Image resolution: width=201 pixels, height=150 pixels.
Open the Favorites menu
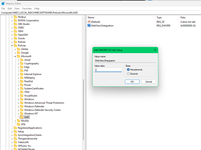point(27,8)
